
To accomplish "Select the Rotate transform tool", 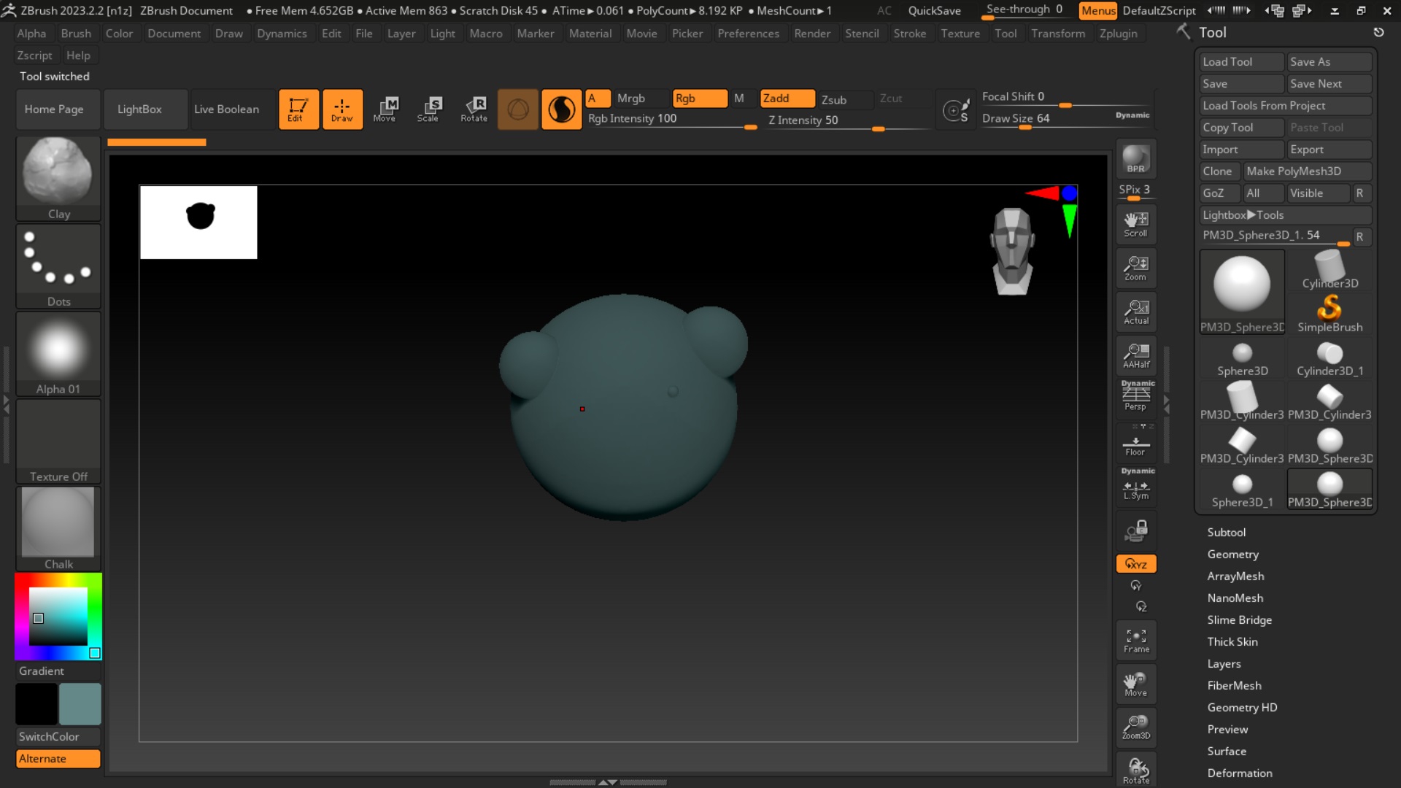I will pos(474,109).
